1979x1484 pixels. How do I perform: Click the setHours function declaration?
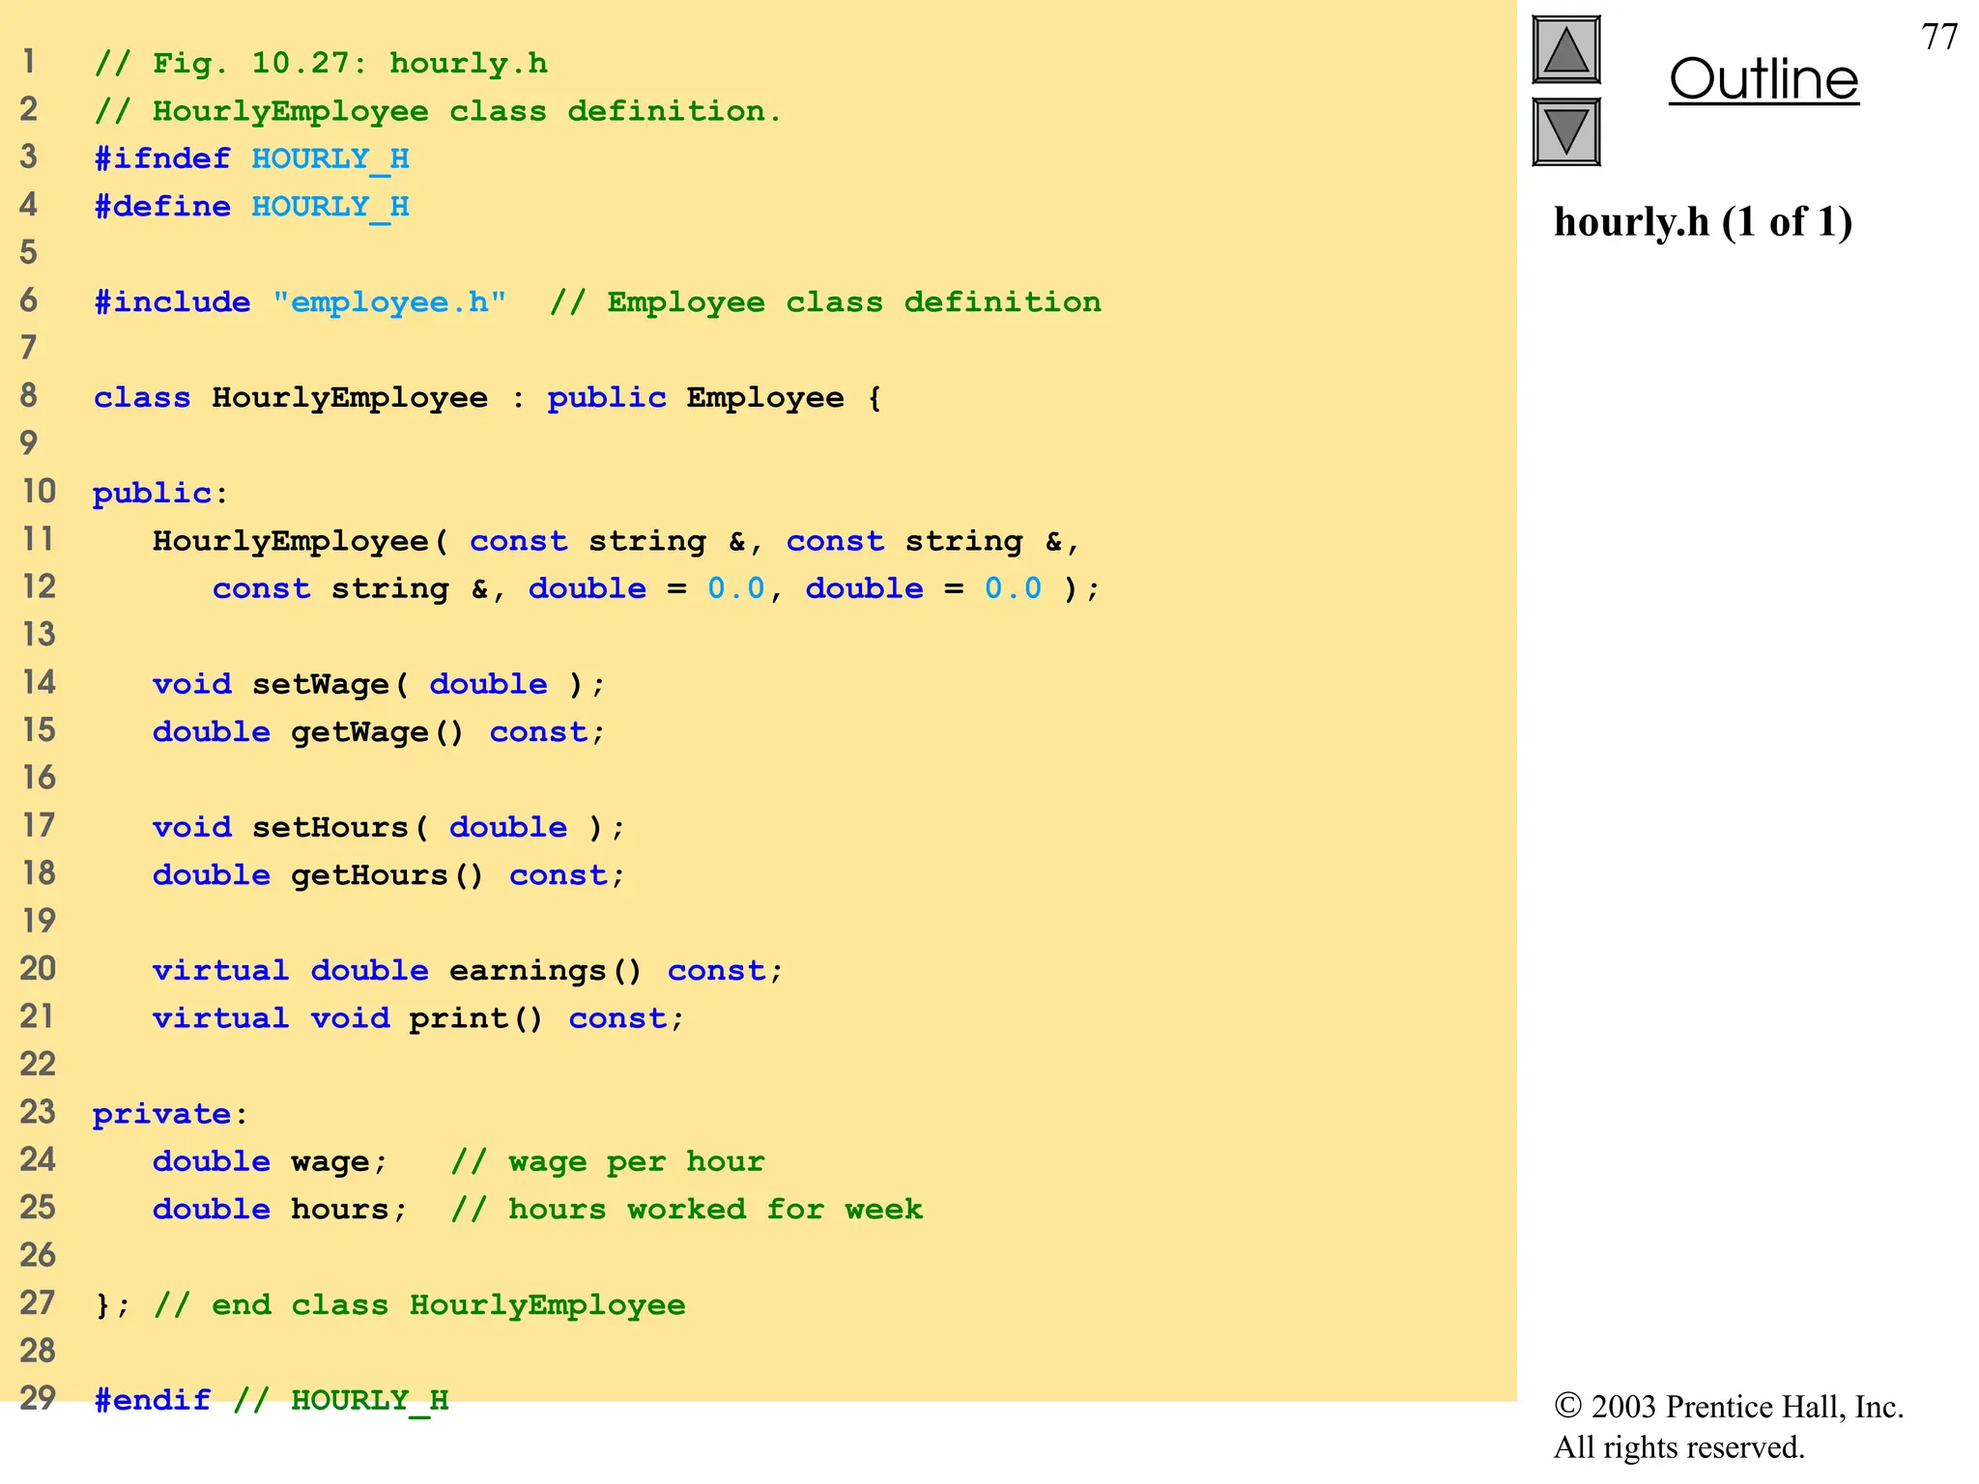click(x=388, y=827)
